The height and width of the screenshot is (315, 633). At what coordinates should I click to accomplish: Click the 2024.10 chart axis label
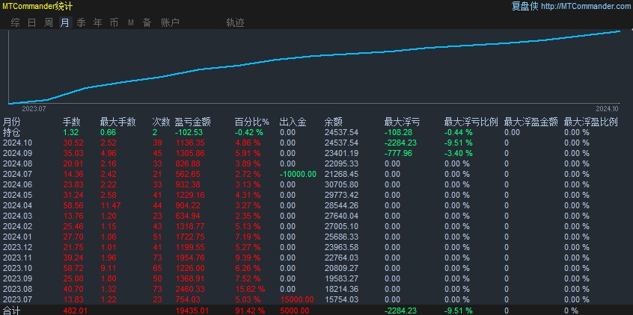[x=607, y=109]
